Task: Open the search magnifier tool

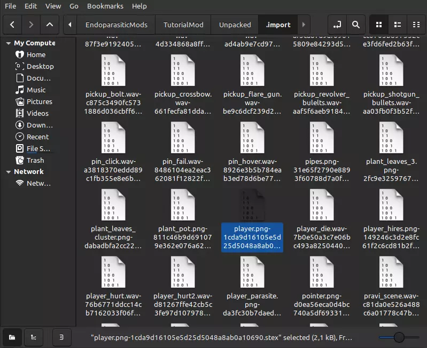Action: tap(355, 25)
